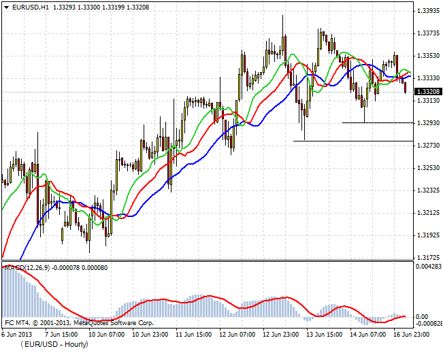The width and height of the screenshot is (443, 353).
Task: Click the 1.33735 price scale value
Action: [x=428, y=33]
